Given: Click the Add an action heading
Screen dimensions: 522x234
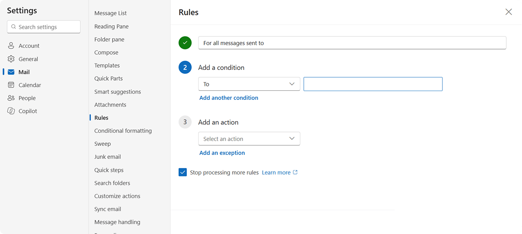Looking at the screenshot, I should point(218,122).
